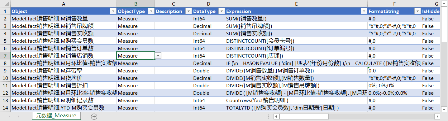Select cell Model.fact销售明细.YTD-M购买会员数
This screenshot has width=448, height=121.
point(64,108)
